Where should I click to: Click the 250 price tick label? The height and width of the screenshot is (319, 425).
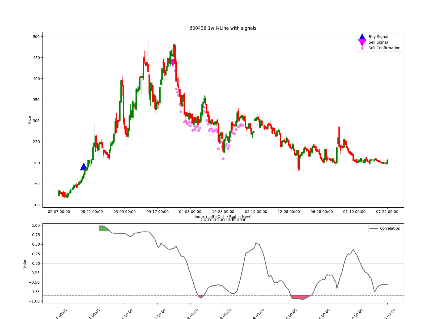coord(36,142)
